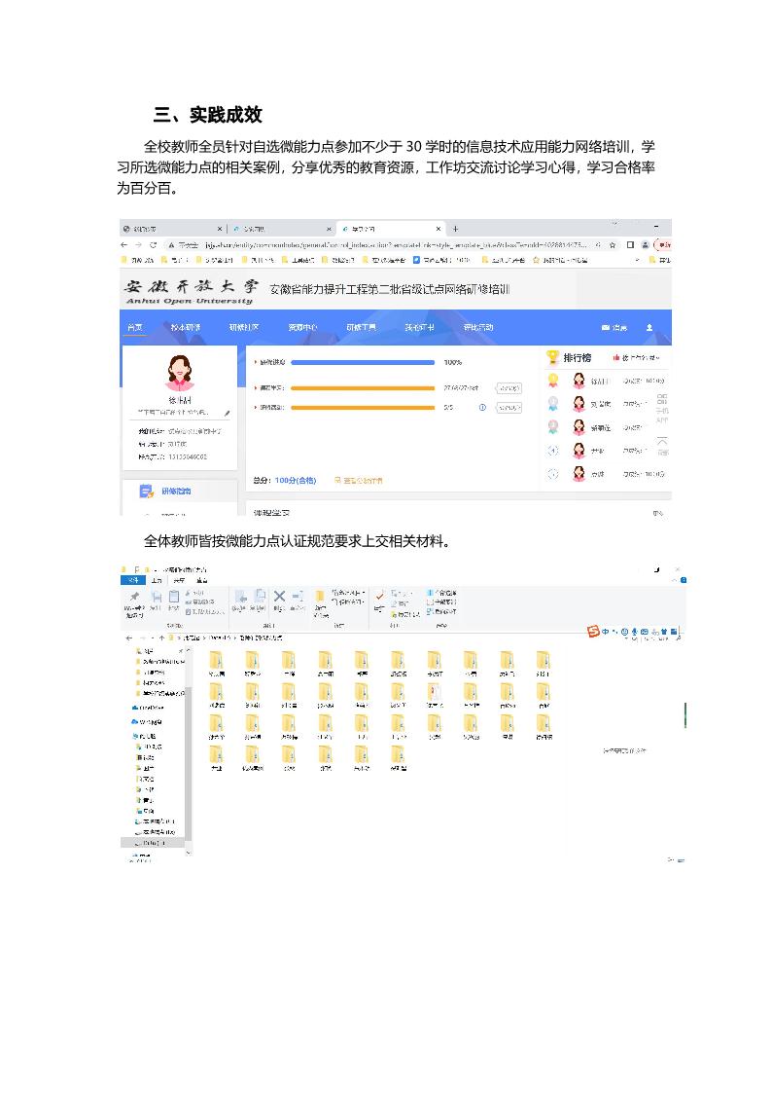Click the Explorer up-one-level arrow
This screenshot has height=1093, width=772.
(162, 638)
